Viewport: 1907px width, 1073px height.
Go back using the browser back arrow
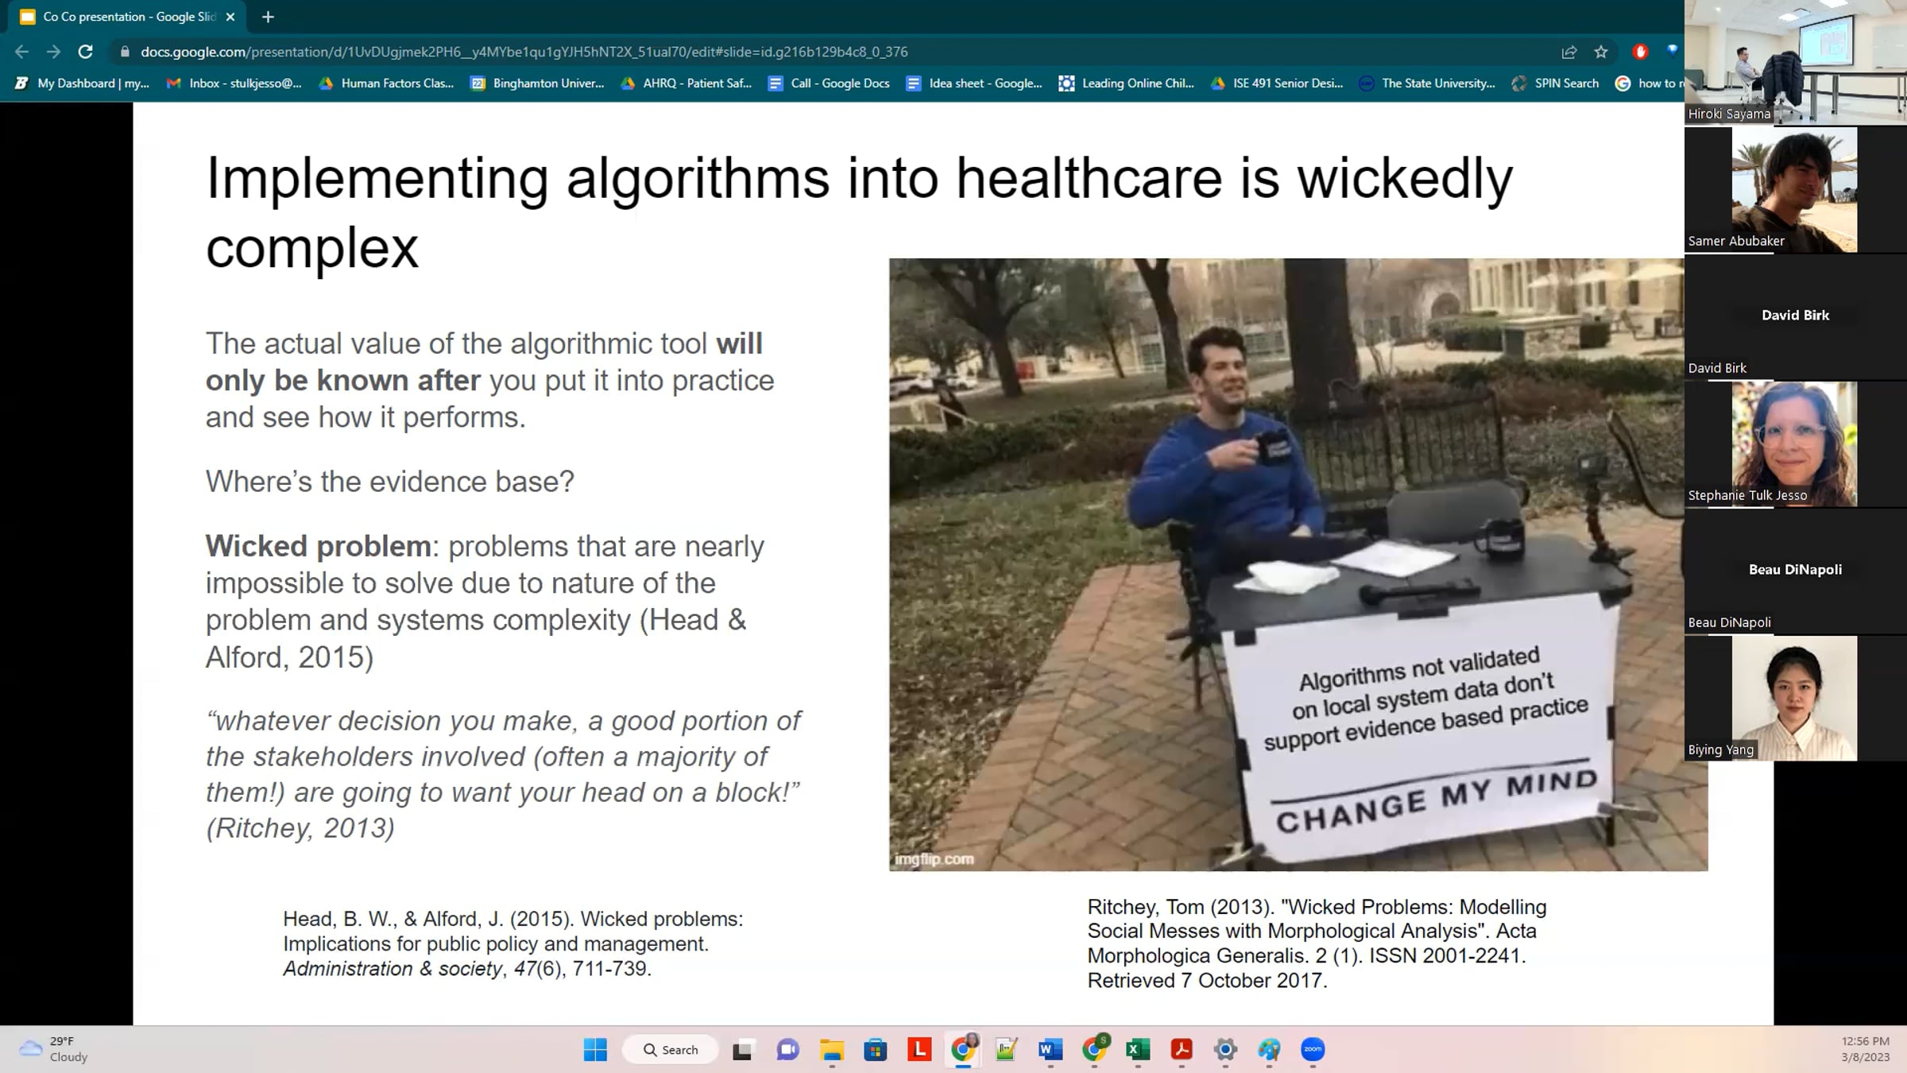tap(21, 52)
